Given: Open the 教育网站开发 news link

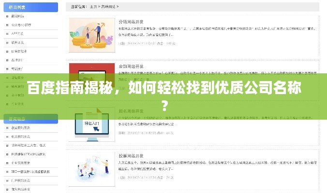Looking at the screenshot, I should click(21, 128).
